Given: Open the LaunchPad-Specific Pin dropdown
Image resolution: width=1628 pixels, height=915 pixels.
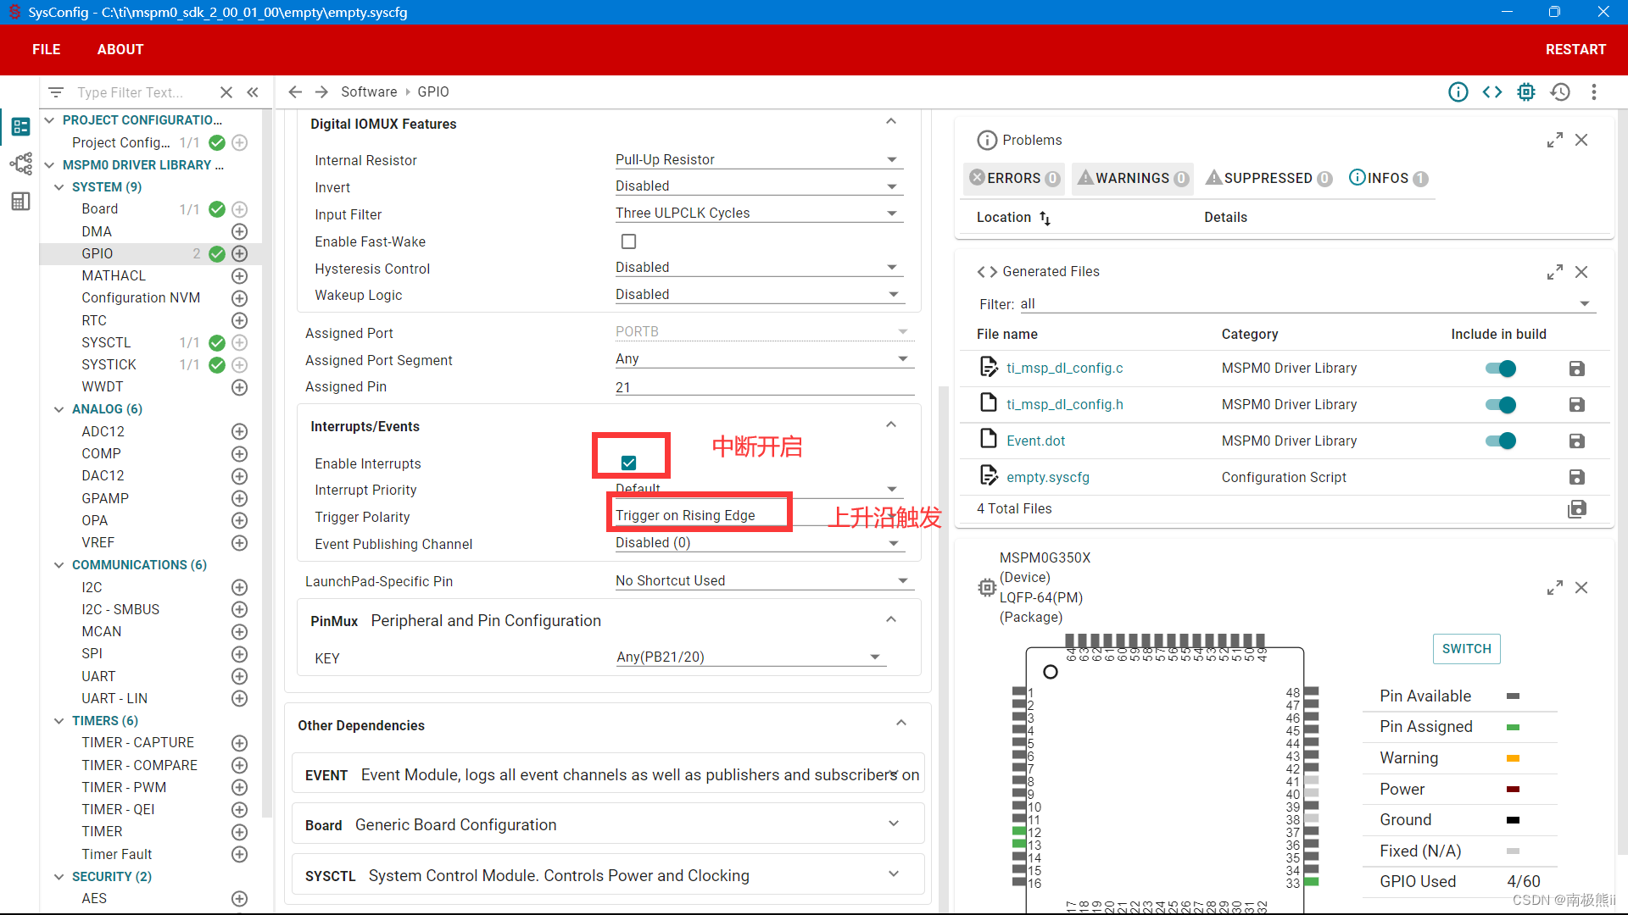Looking at the screenshot, I should (x=764, y=580).
